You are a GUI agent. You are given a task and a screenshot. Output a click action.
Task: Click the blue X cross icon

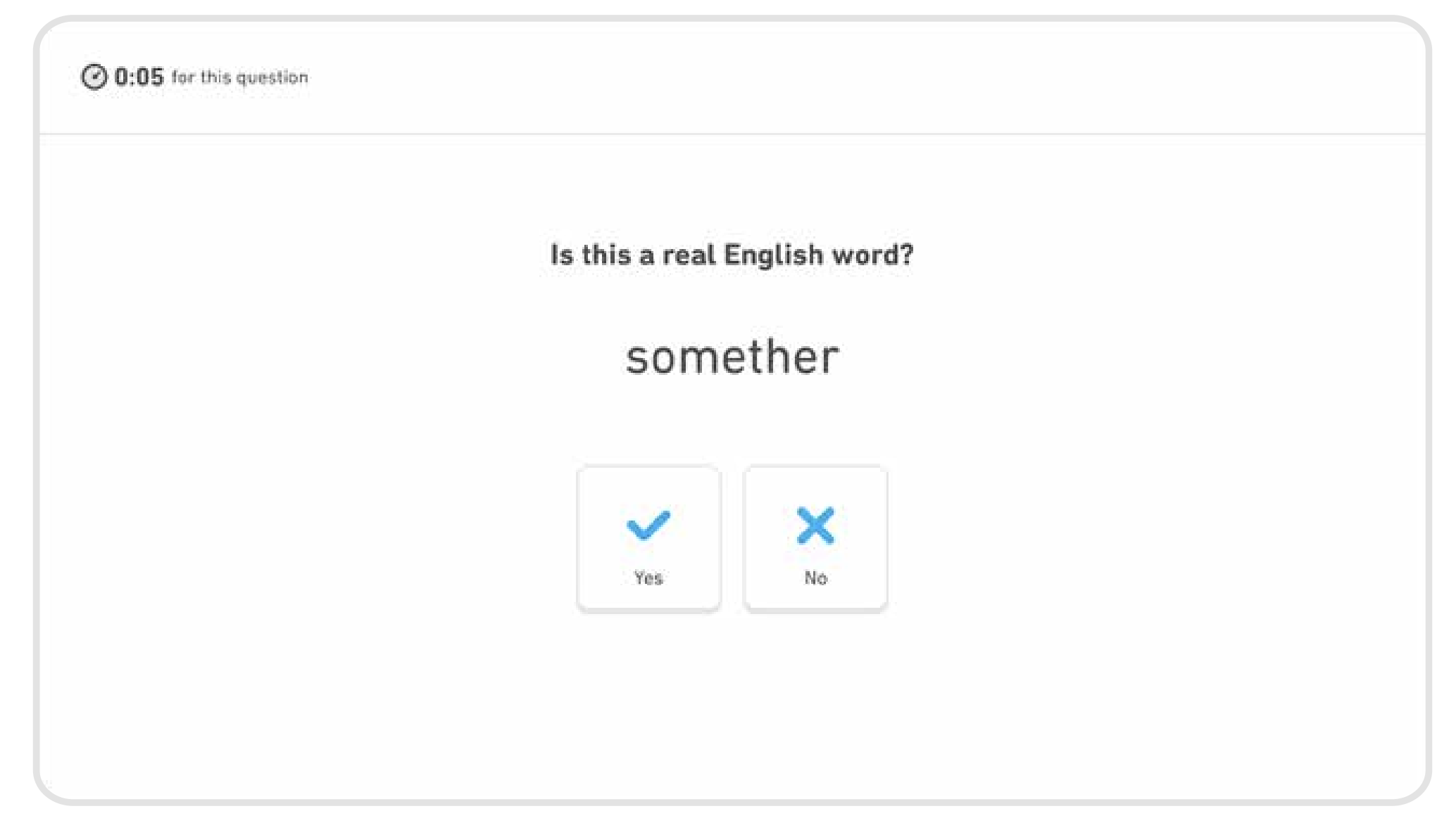pyautogui.click(x=815, y=525)
